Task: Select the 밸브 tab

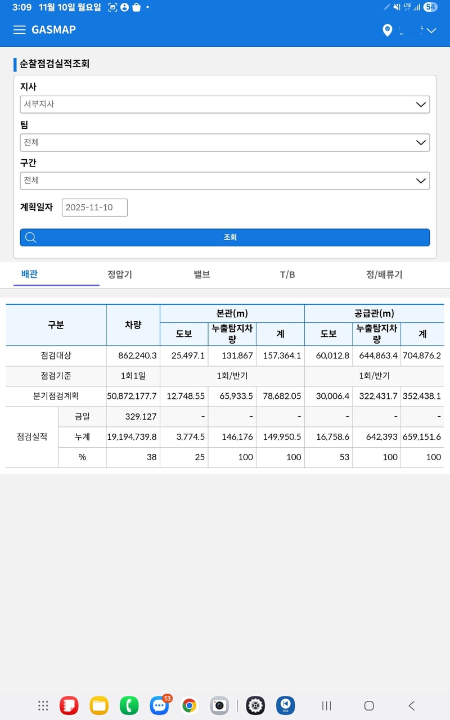Action: click(200, 274)
